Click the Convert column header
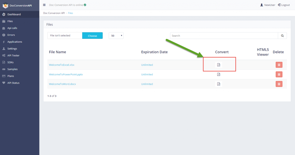The image size is (295, 155). click(x=222, y=52)
